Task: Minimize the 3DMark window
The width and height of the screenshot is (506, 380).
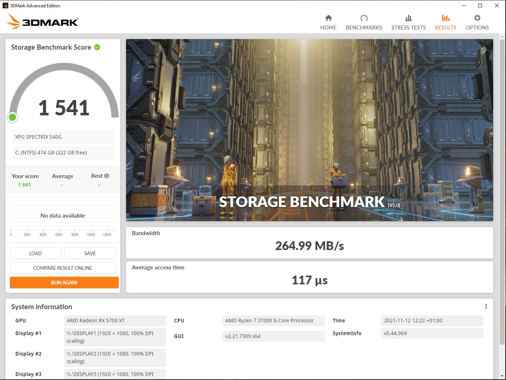Action: click(x=464, y=5)
